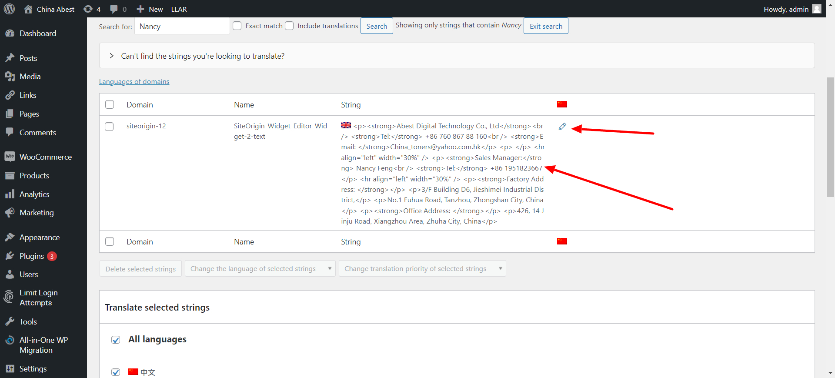835x378 pixels.
Task: Click Chinese flag in table footer
Action: point(562,241)
